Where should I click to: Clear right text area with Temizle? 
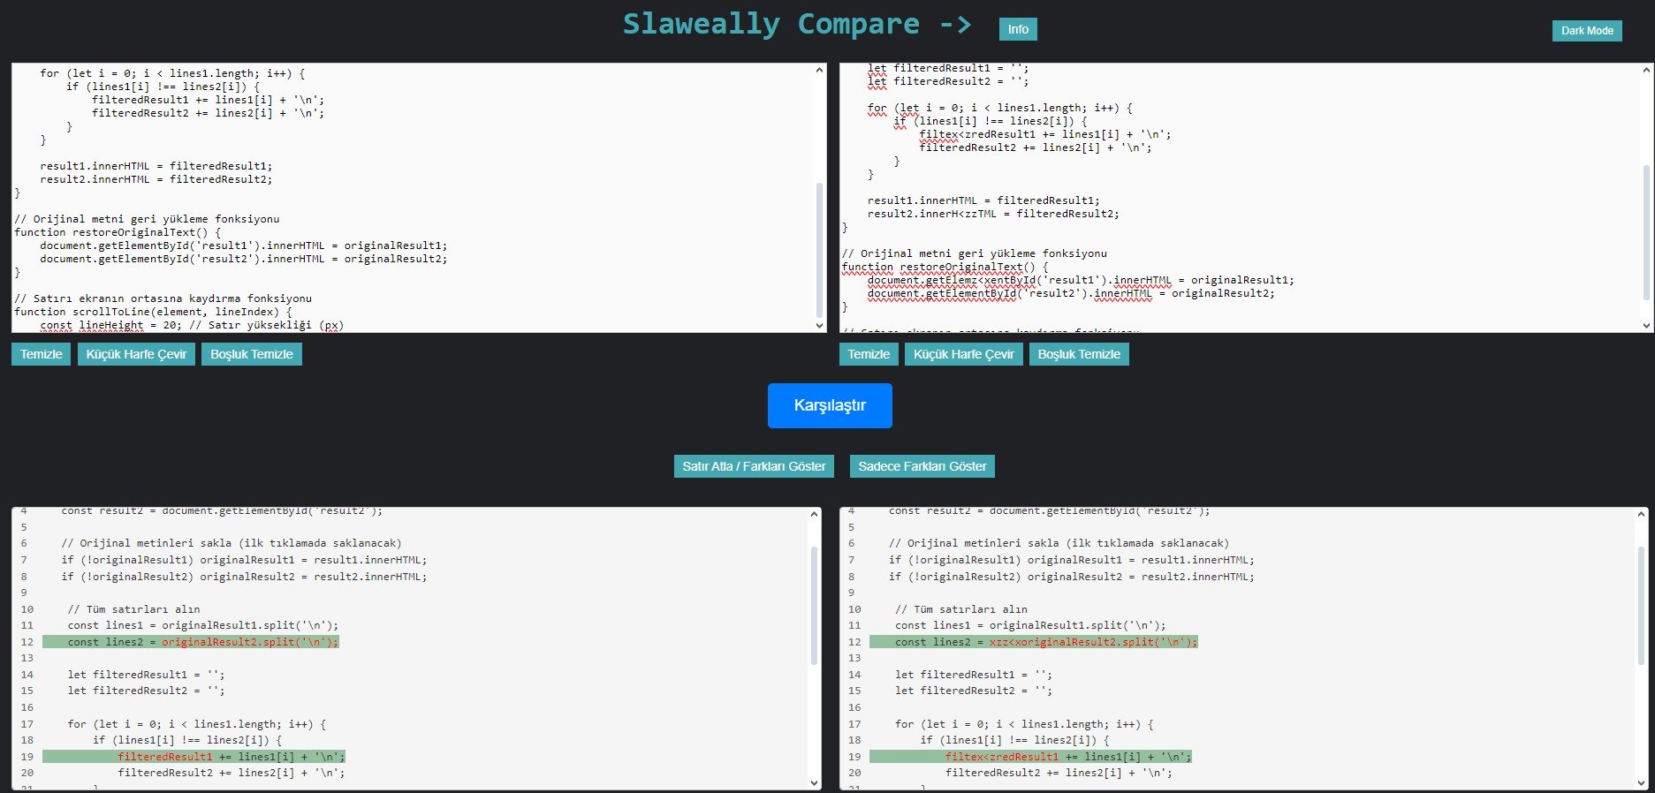click(869, 354)
